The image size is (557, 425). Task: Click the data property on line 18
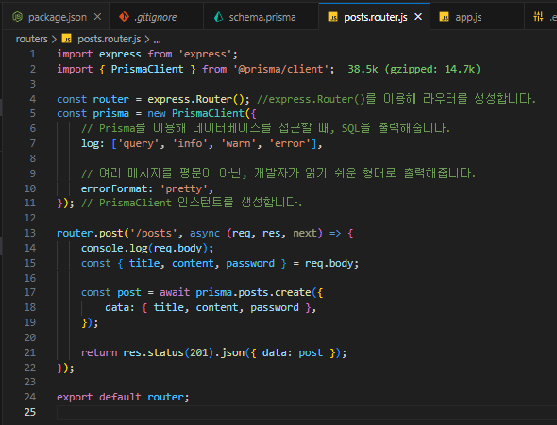[x=117, y=307]
